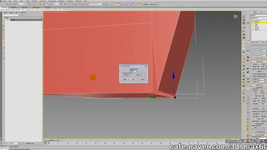Screen dimensions: 267x150
Task: Collapse the Edit Geometry rollout
Action: (x=259, y=85)
